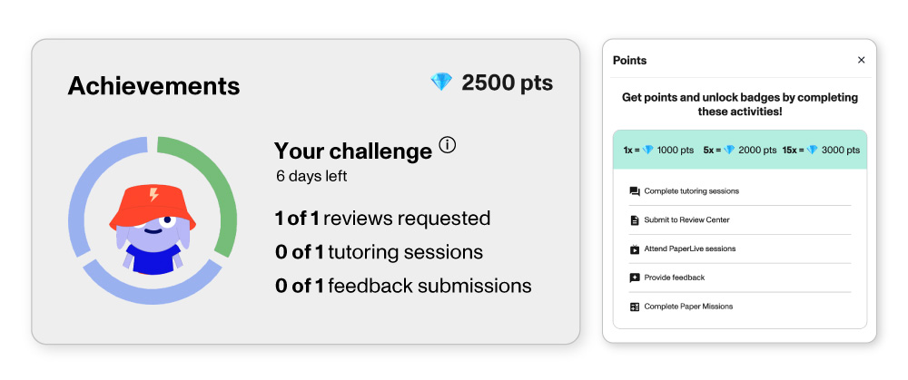
Task: Open Submit to Review Center activity
Action: 686,220
